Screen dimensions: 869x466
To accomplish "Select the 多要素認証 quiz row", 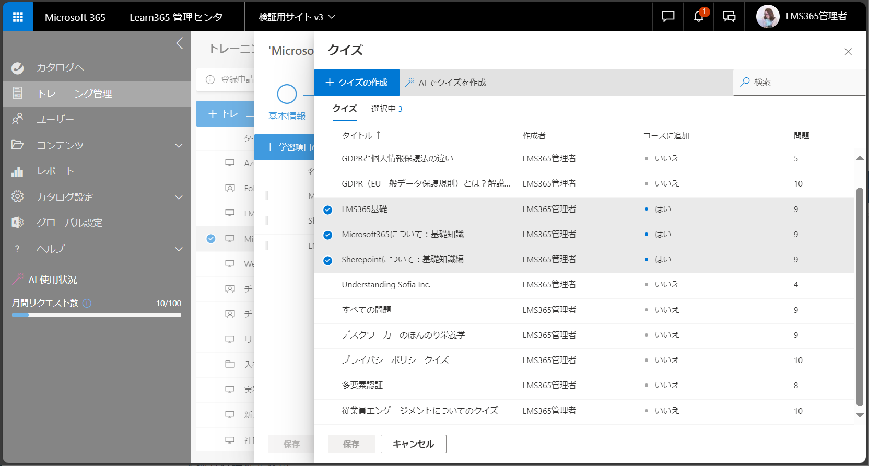I will coord(584,386).
